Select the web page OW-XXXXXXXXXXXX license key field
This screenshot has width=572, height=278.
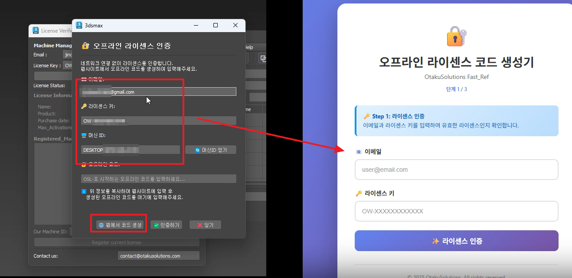click(456, 211)
